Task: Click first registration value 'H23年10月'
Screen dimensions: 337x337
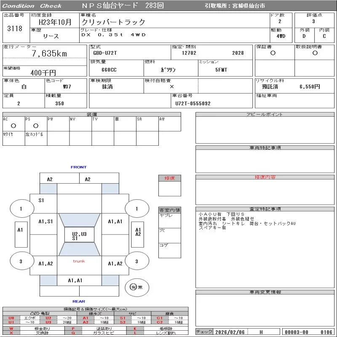Action: pos(55,22)
